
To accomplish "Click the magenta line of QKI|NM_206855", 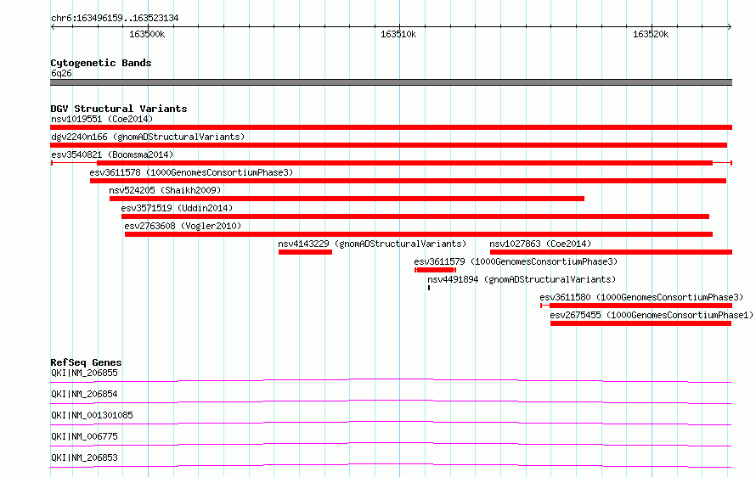I will click(391, 380).
